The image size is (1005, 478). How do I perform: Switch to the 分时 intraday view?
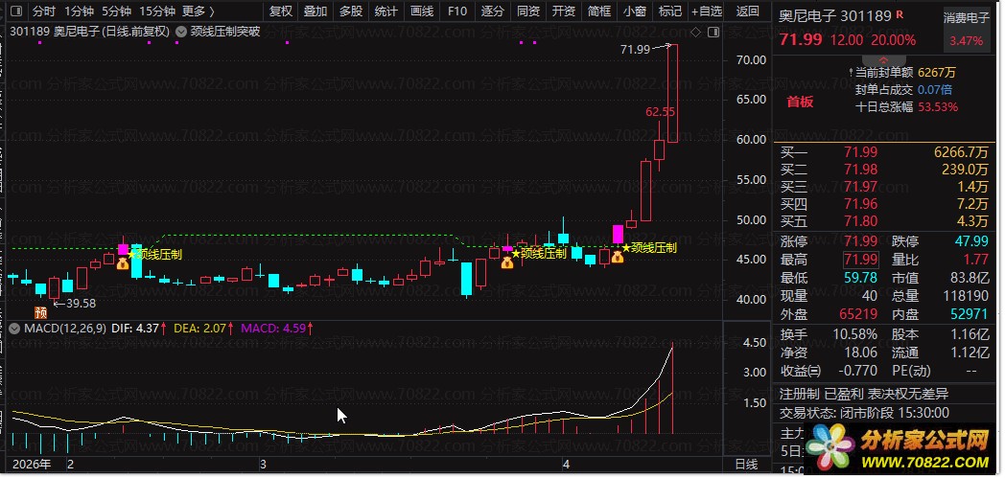click(44, 11)
